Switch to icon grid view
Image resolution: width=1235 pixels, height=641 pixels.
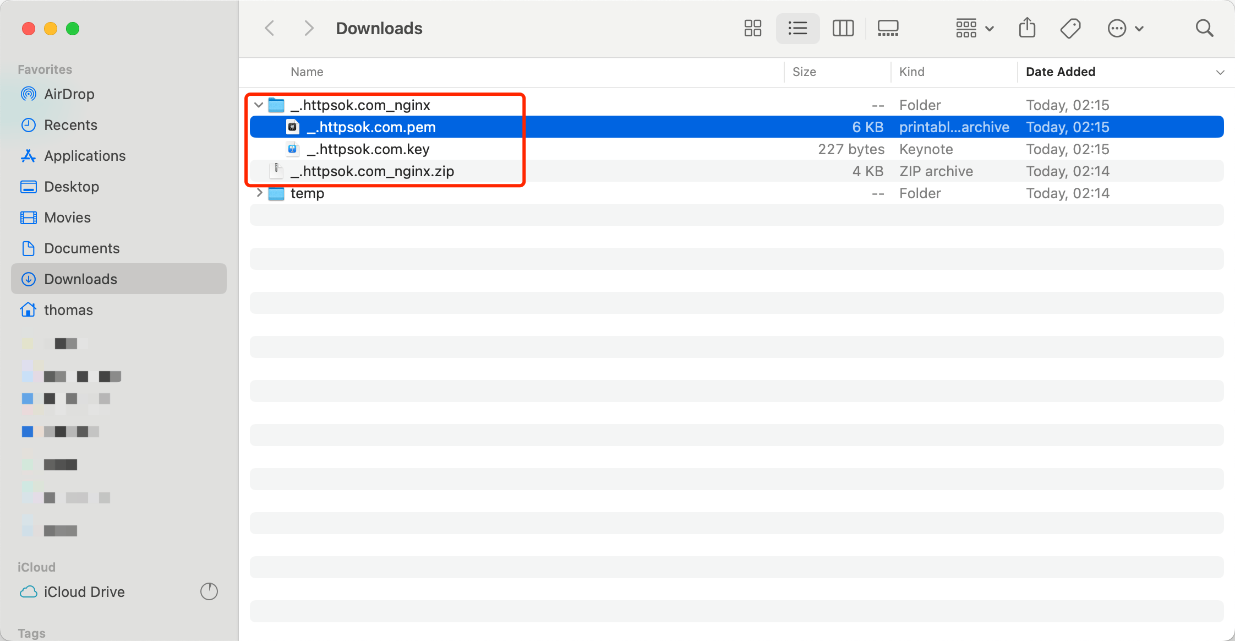[x=752, y=28]
